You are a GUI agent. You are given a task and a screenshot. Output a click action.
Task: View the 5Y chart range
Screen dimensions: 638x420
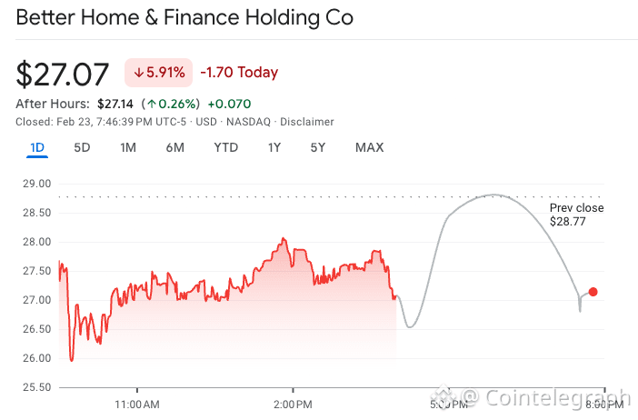pos(317,147)
